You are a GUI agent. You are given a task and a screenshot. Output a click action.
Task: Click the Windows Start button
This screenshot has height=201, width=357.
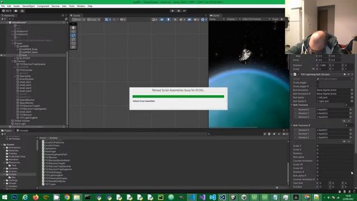pyautogui.click(x=4, y=197)
